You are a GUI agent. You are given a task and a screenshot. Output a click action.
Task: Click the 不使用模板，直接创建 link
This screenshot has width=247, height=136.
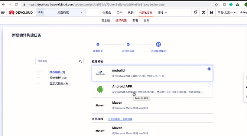[120, 119]
